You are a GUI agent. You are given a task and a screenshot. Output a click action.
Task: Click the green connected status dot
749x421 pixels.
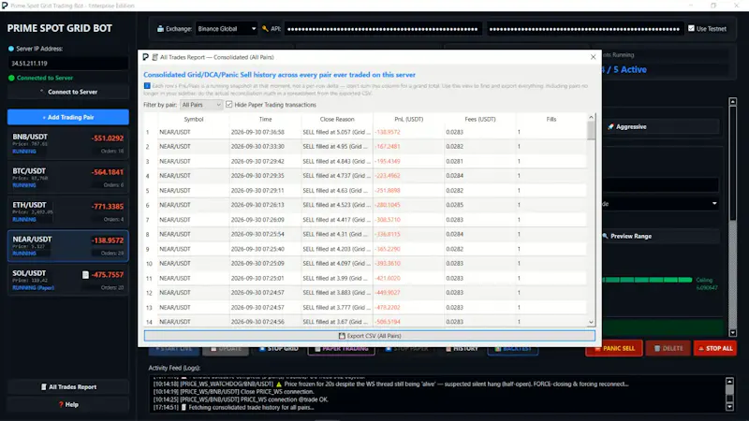(11, 78)
